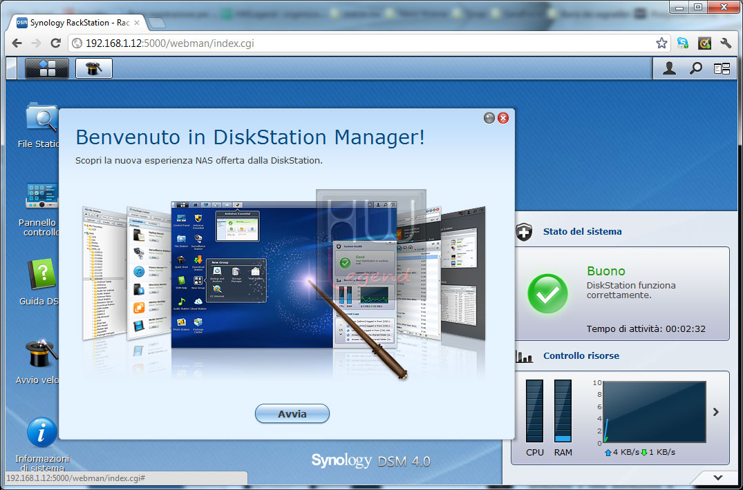
Task: Click the RAM usage meter
Action: coord(563,411)
